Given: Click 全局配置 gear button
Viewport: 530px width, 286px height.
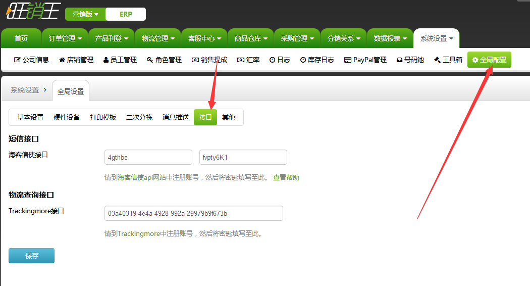Looking at the screenshot, I should (489, 60).
